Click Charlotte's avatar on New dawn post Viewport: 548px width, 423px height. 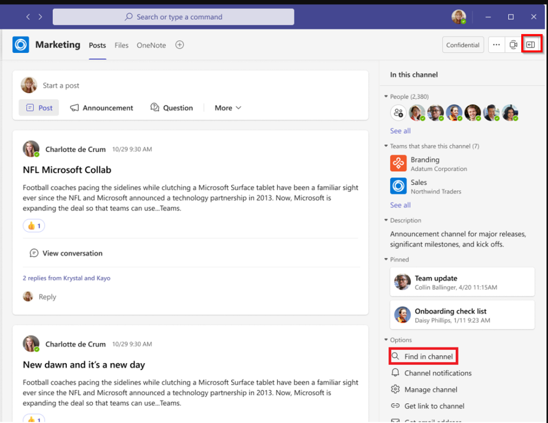tap(31, 344)
